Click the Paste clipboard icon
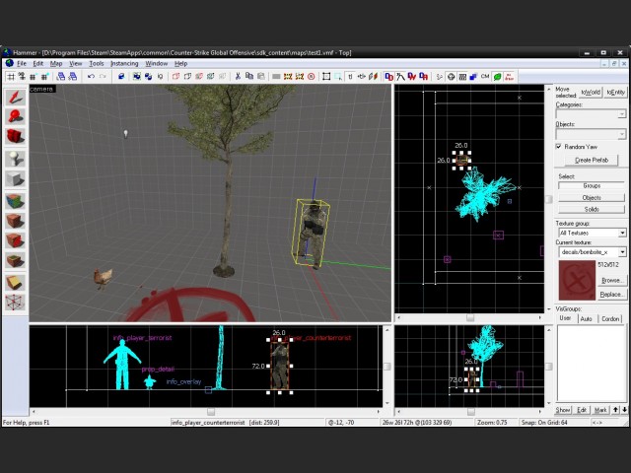This screenshot has height=473, width=631. [260, 77]
